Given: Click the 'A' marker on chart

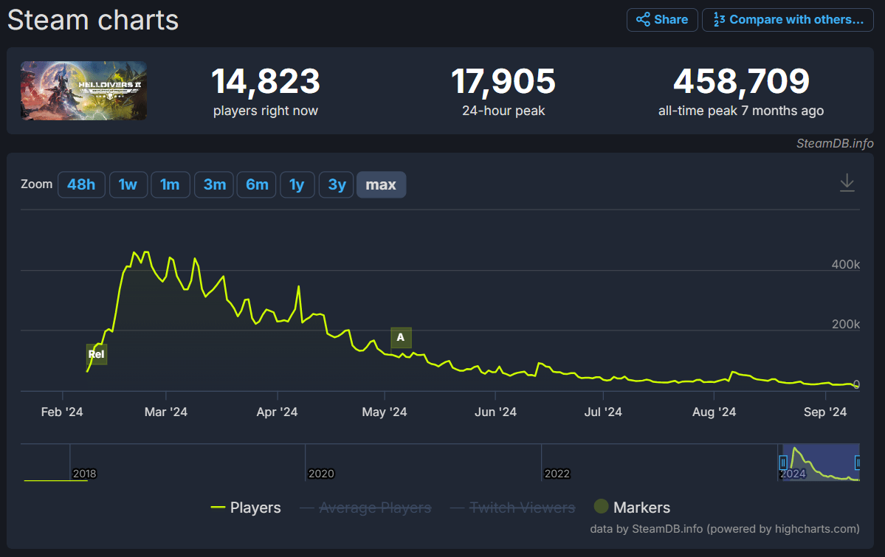Looking at the screenshot, I should coord(401,338).
